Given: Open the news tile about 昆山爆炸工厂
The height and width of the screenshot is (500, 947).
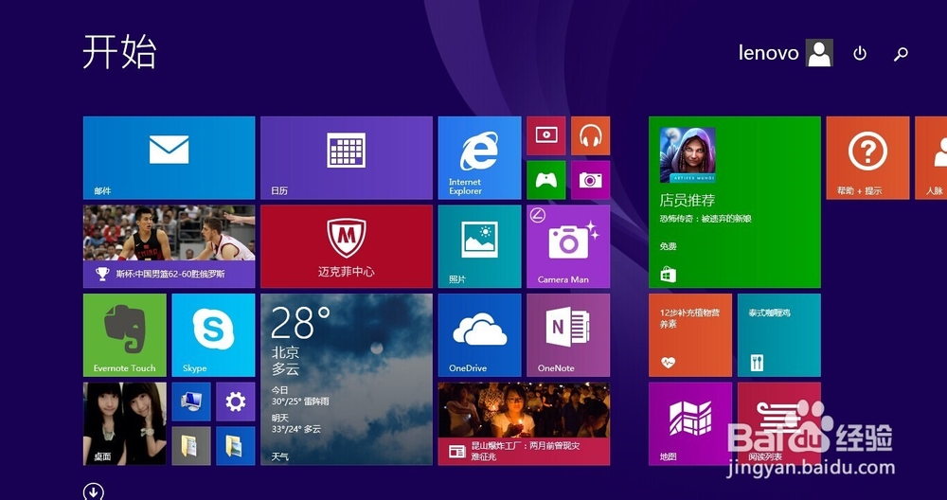Looking at the screenshot, I should pos(525,424).
